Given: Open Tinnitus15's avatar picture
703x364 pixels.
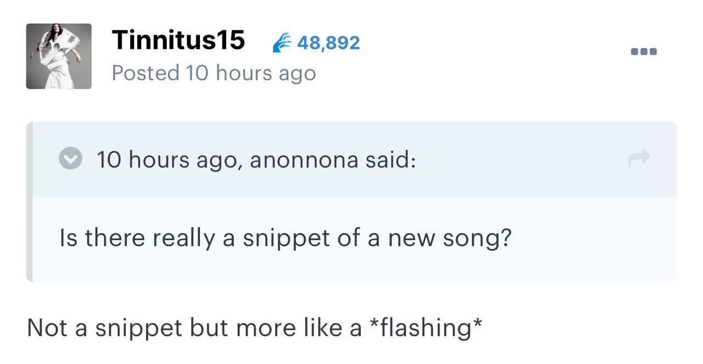Looking at the screenshot, I should click(59, 56).
